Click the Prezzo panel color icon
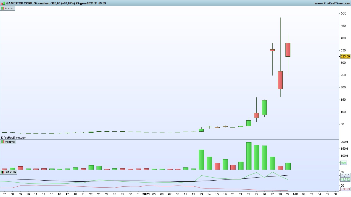Viewport: 351px width, 197px height. tap(3, 8)
